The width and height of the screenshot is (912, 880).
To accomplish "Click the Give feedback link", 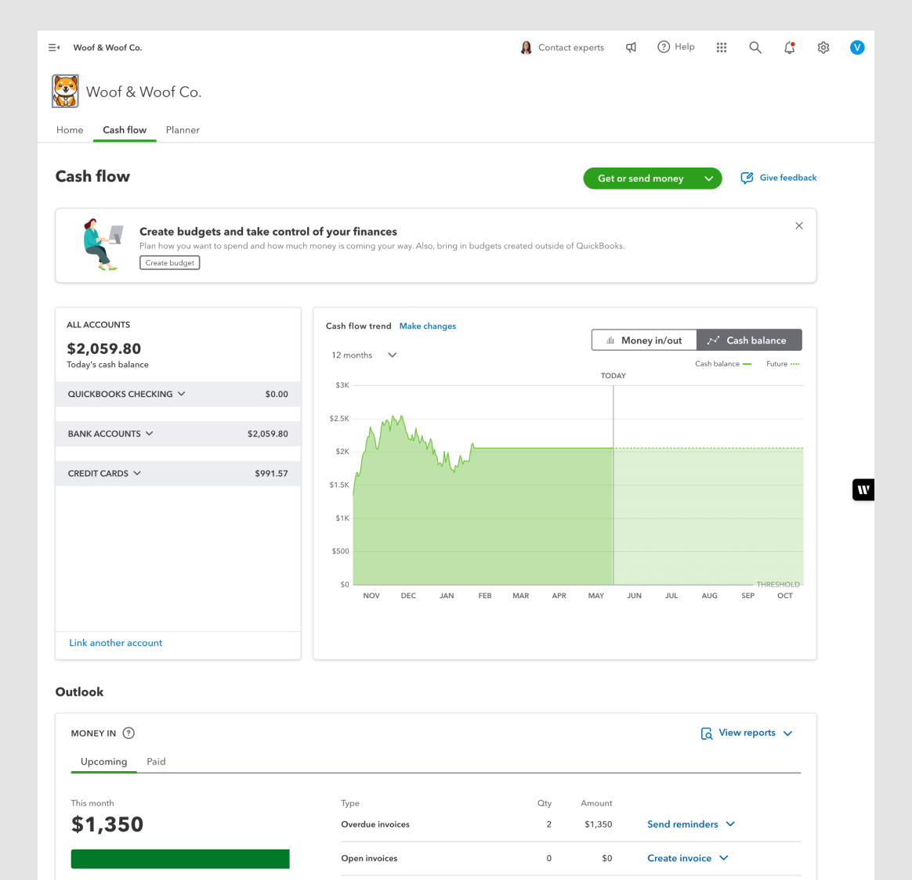I will pyautogui.click(x=787, y=178).
